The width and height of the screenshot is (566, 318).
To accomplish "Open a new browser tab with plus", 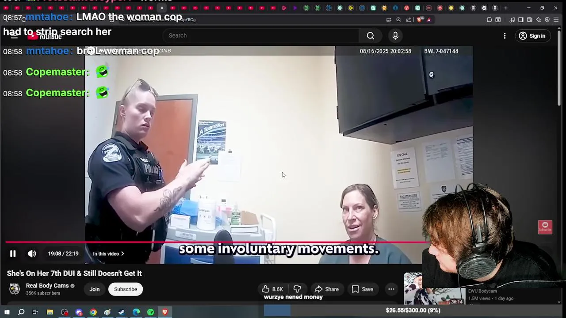I will [x=506, y=8].
